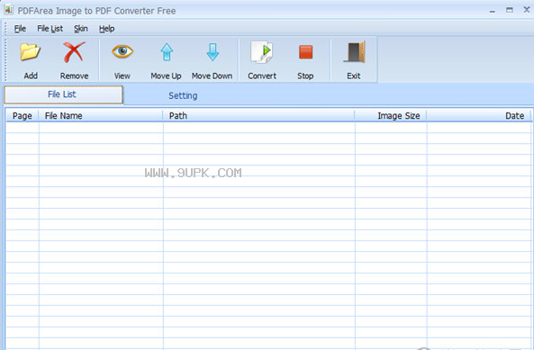This screenshot has height=350, width=534.
Task: Move file down with the down arrow
Action: pos(213,52)
